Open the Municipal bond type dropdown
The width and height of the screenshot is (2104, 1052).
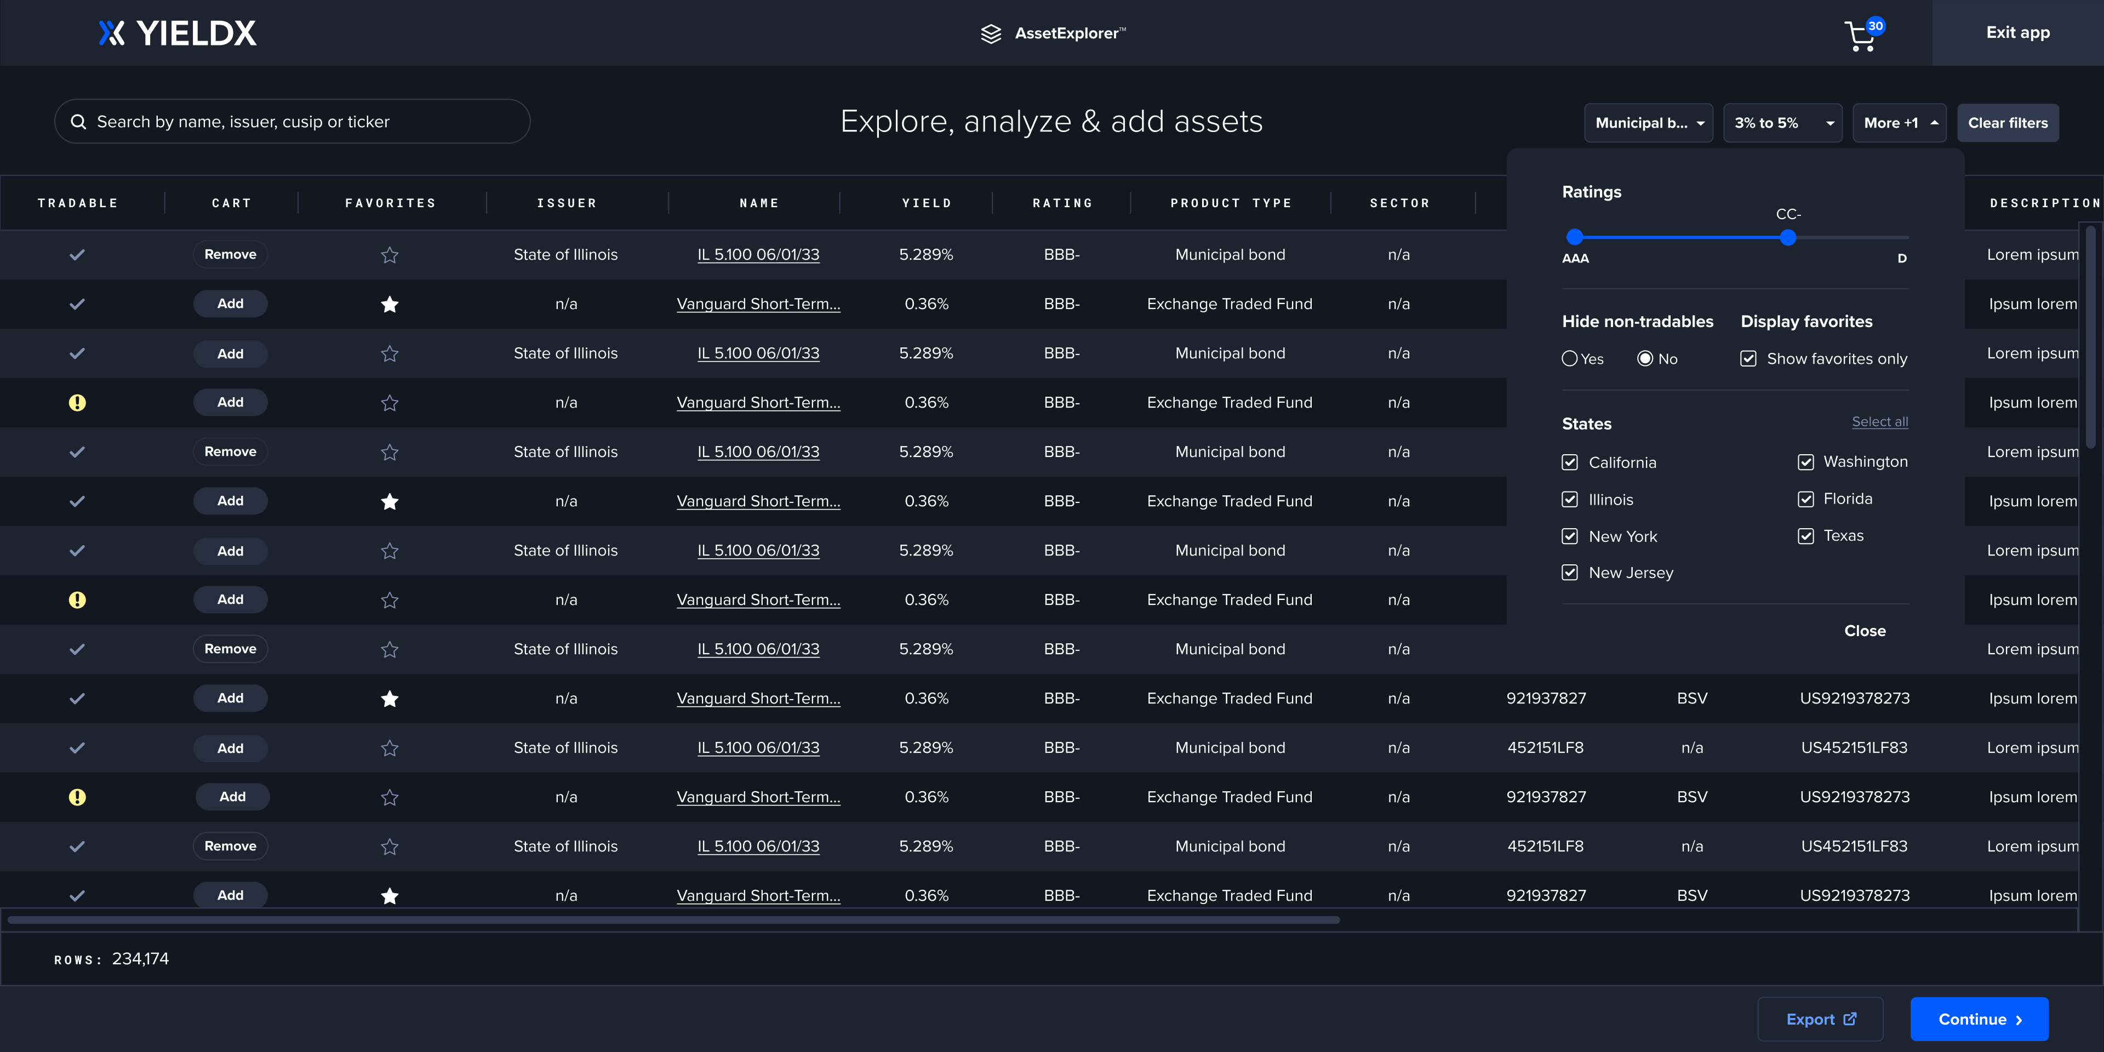pos(1648,123)
